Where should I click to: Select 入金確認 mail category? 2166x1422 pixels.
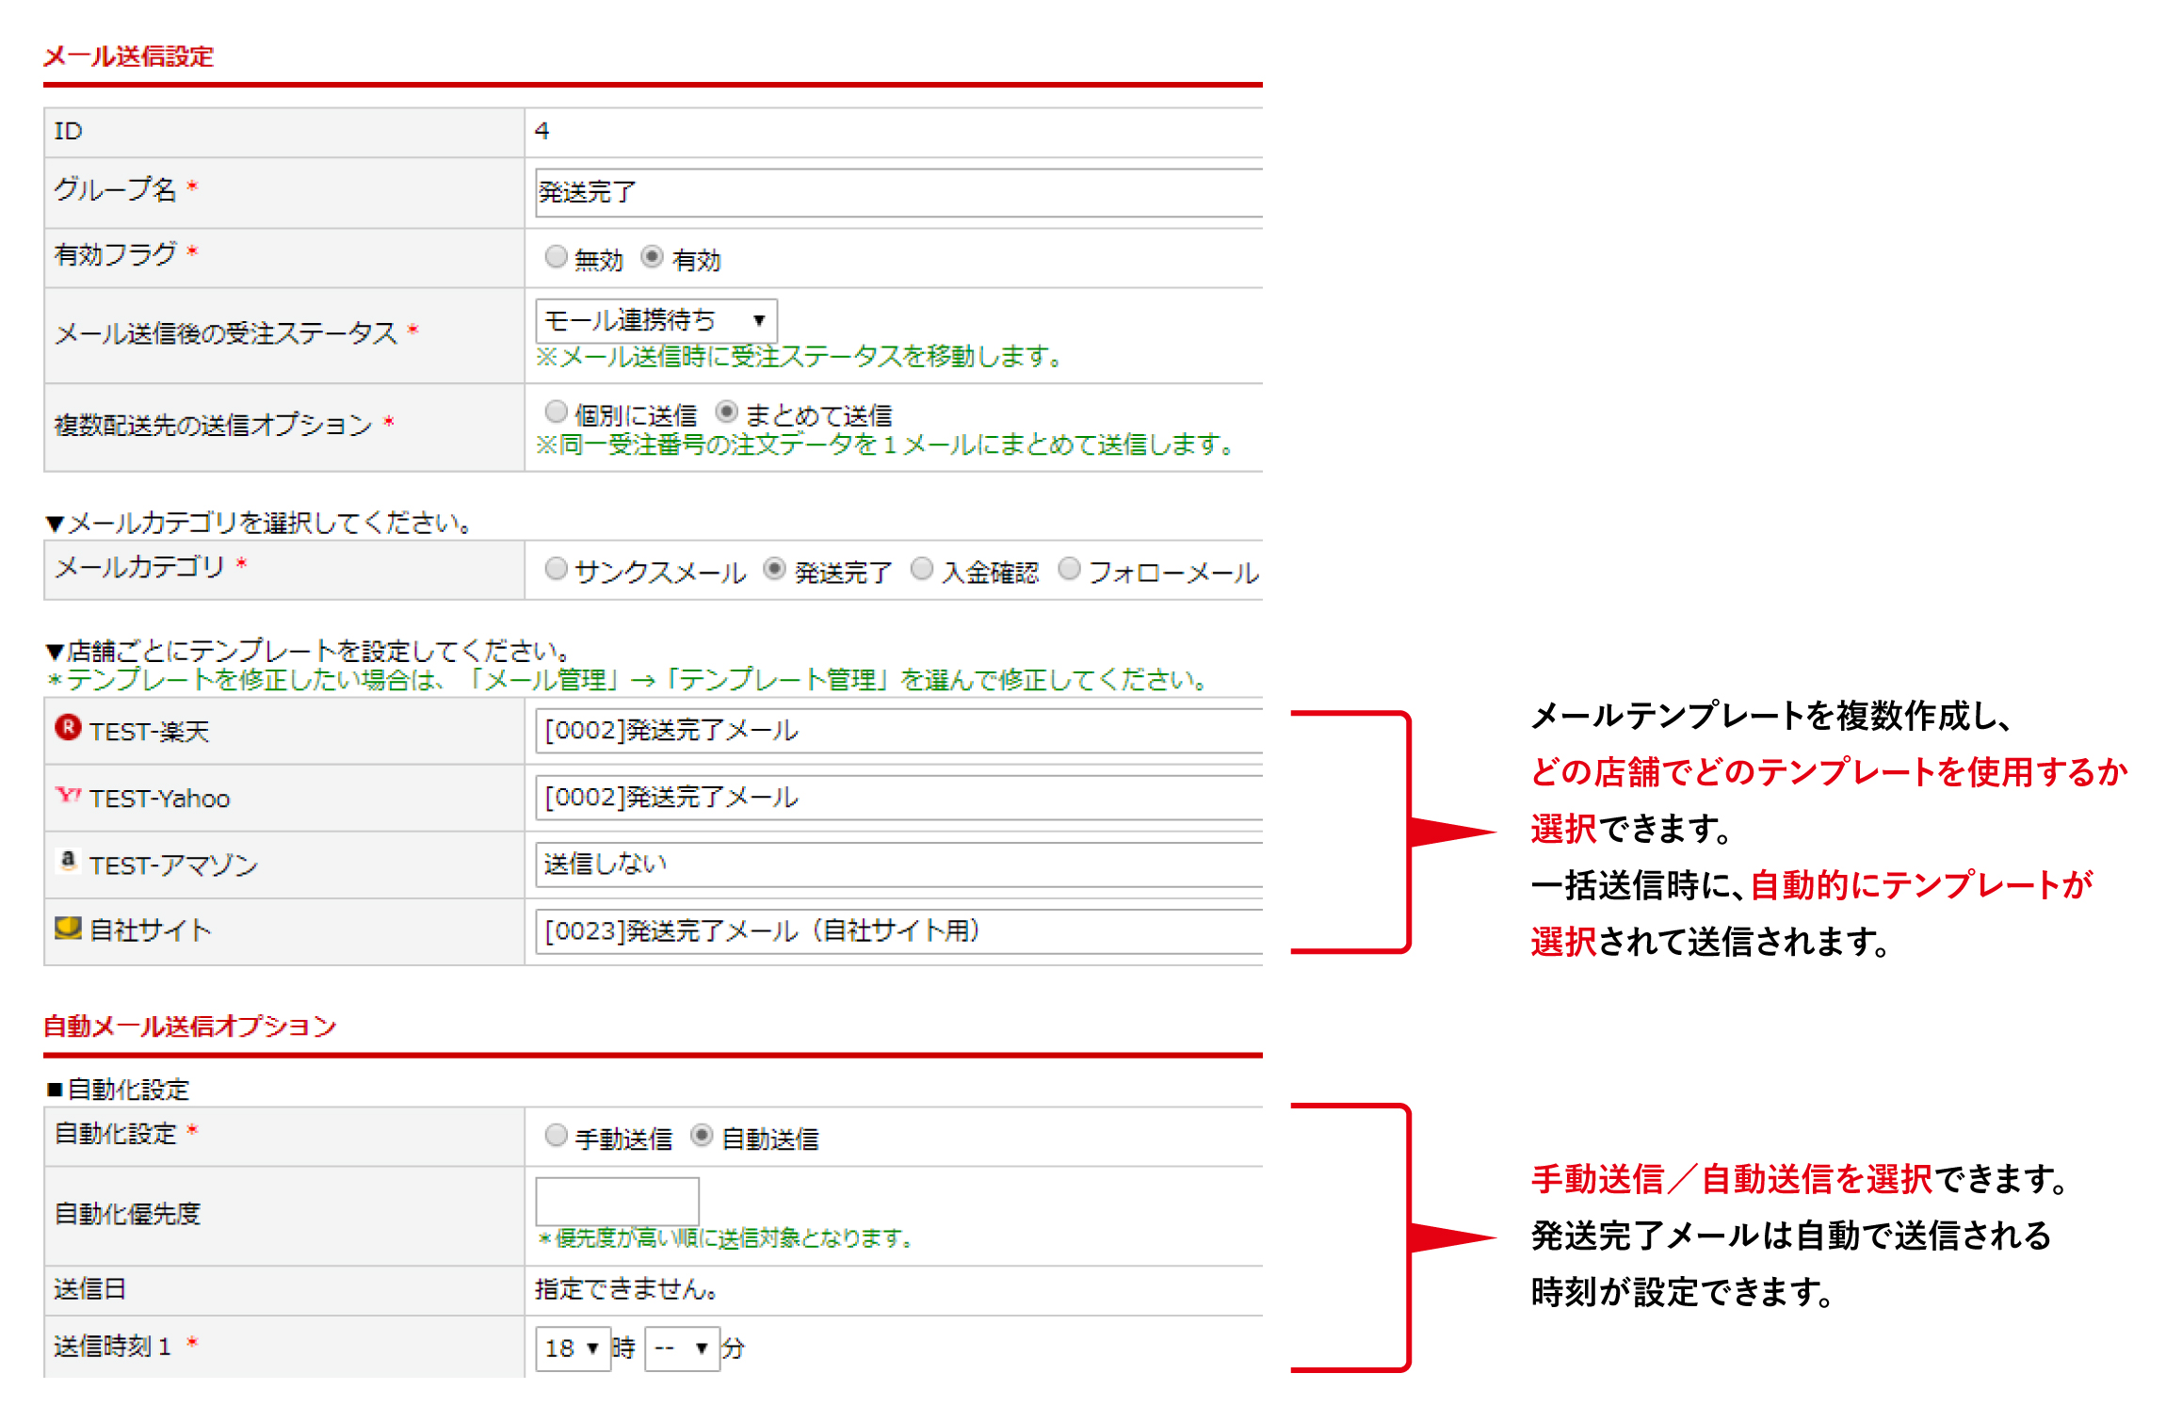coord(922,569)
